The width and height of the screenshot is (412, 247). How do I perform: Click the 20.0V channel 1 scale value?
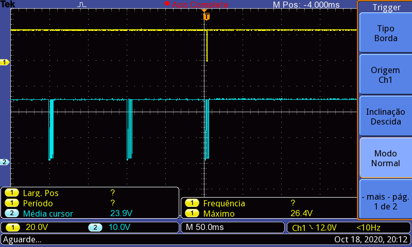point(37,227)
